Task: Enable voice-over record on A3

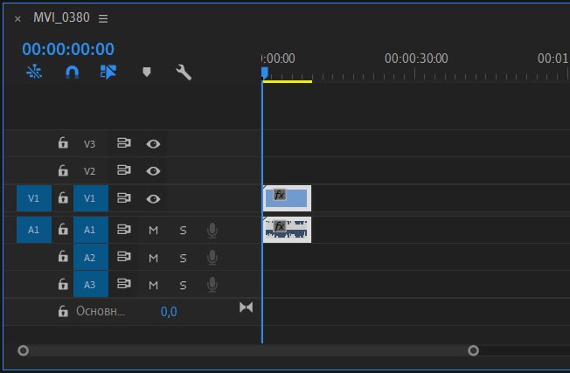Action: coord(212,285)
